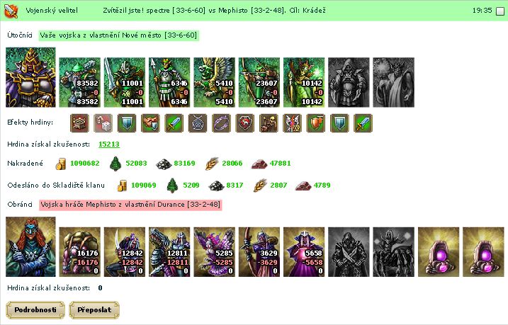This screenshot has height=325, width=508.
Task: Click the Přeposlat button
Action: [x=94, y=310]
